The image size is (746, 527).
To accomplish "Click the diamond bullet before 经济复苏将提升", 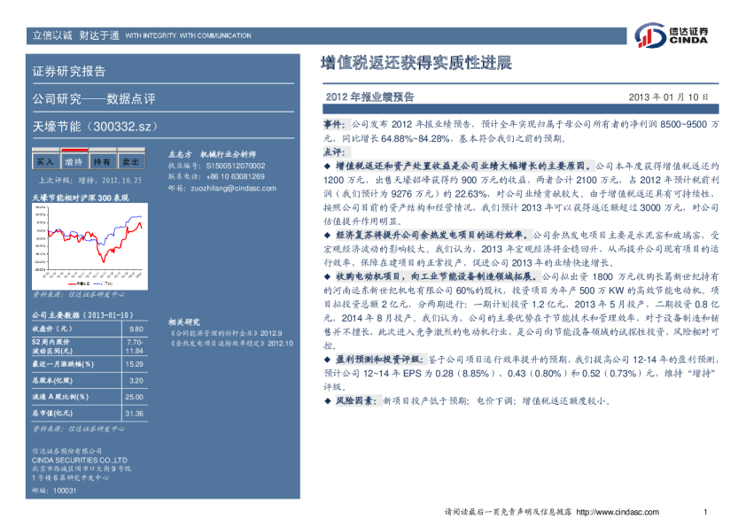I will (x=327, y=235).
